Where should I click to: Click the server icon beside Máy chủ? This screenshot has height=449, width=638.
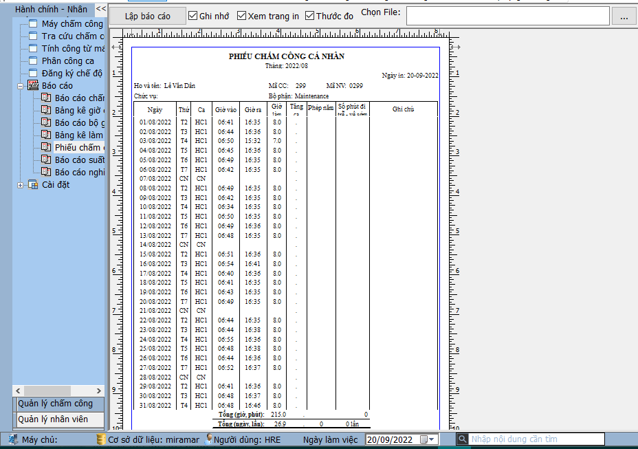pos(13,439)
